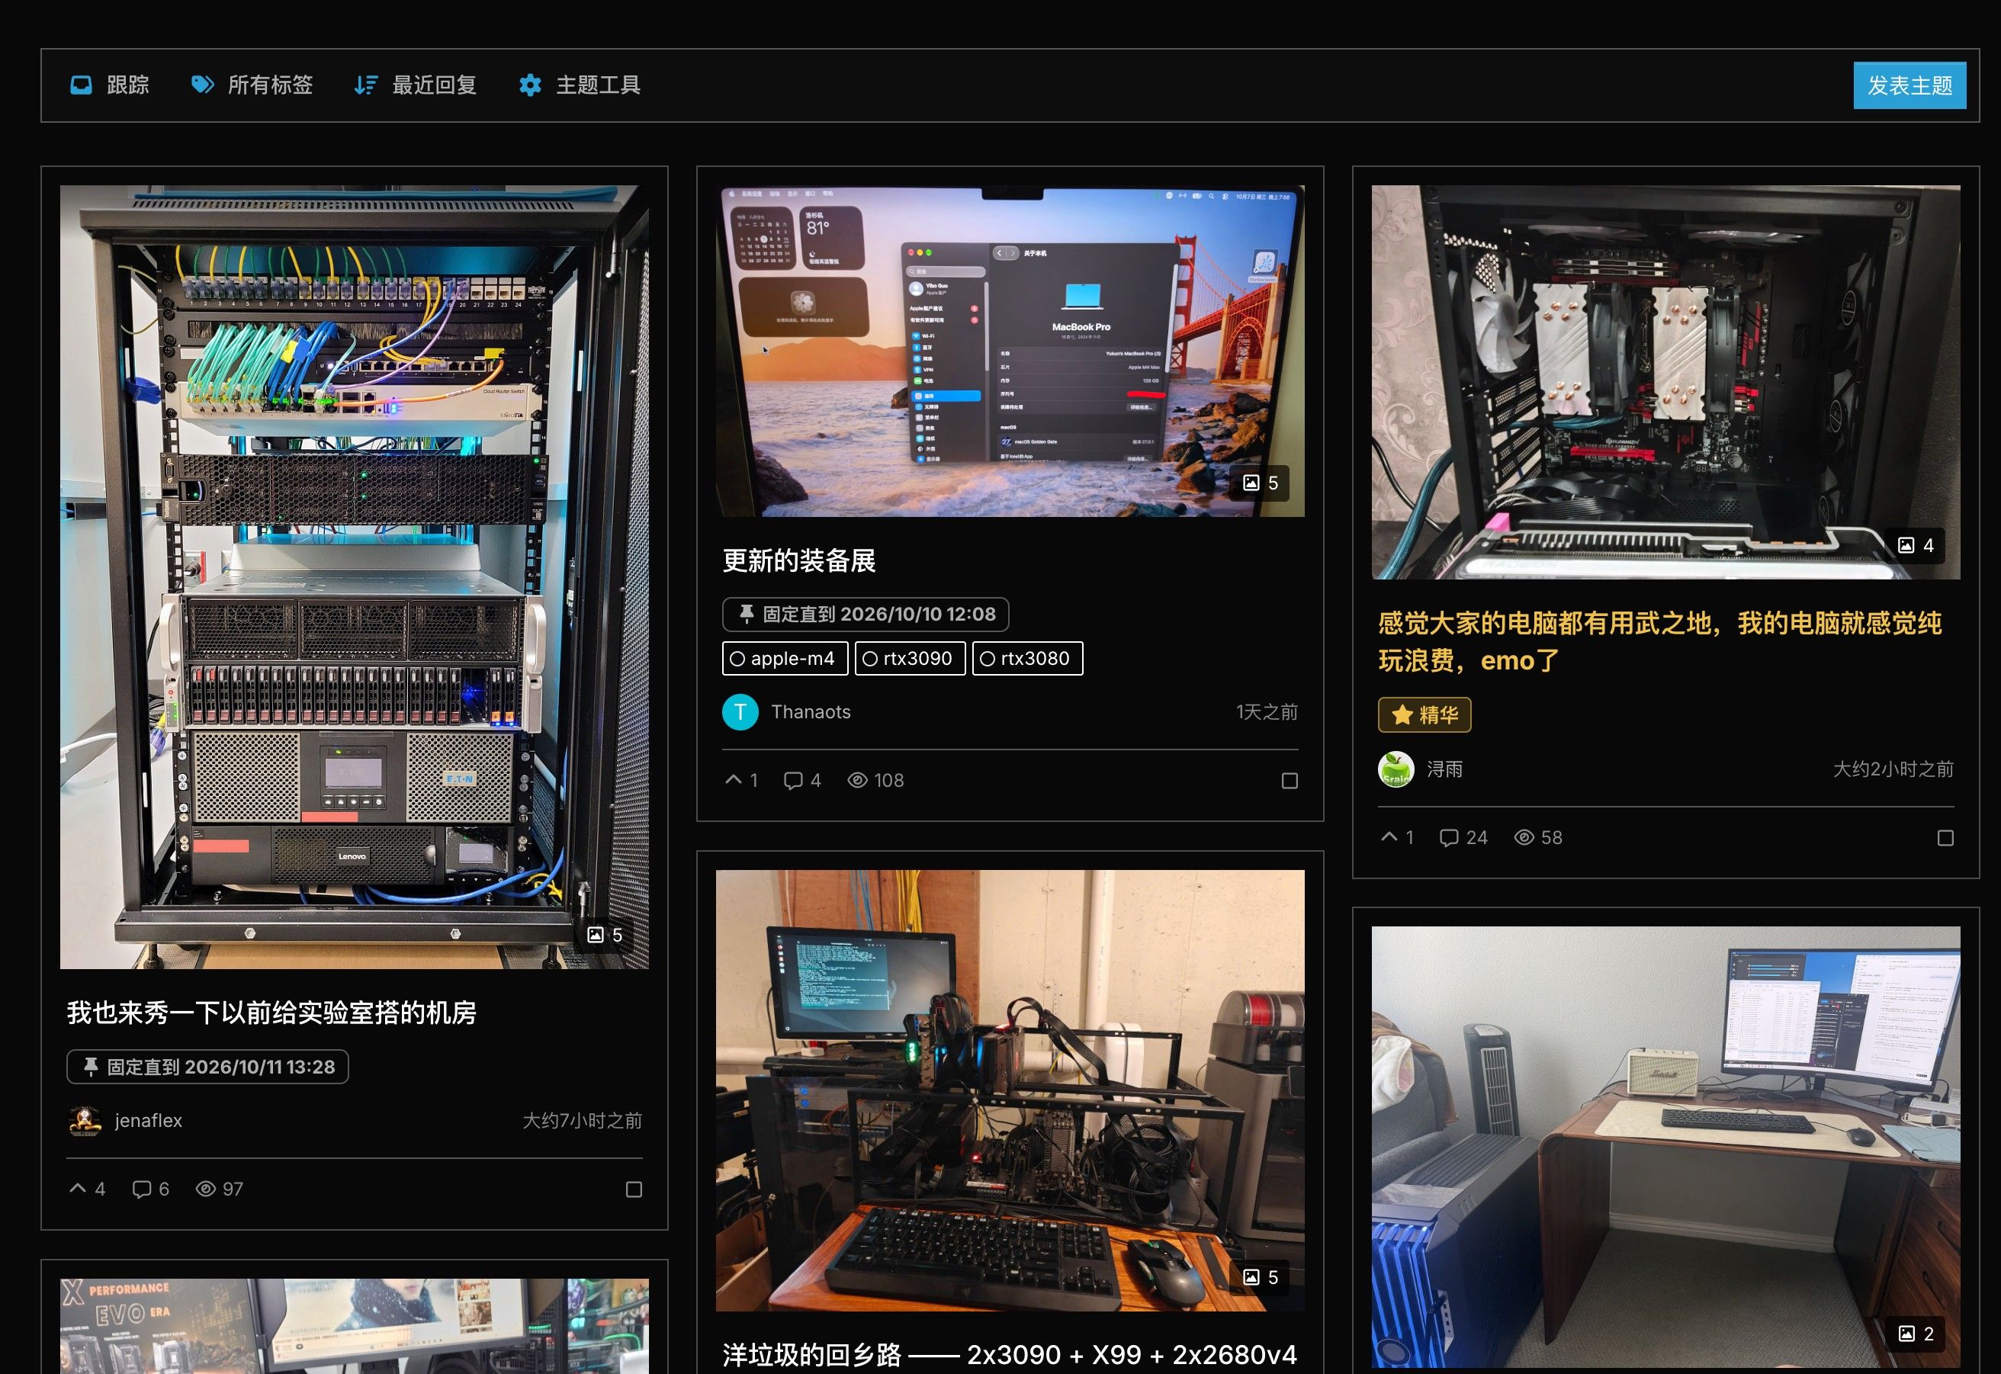Click timestamp 大约7小时之前
This screenshot has width=2001, height=1374.
pyautogui.click(x=582, y=1120)
